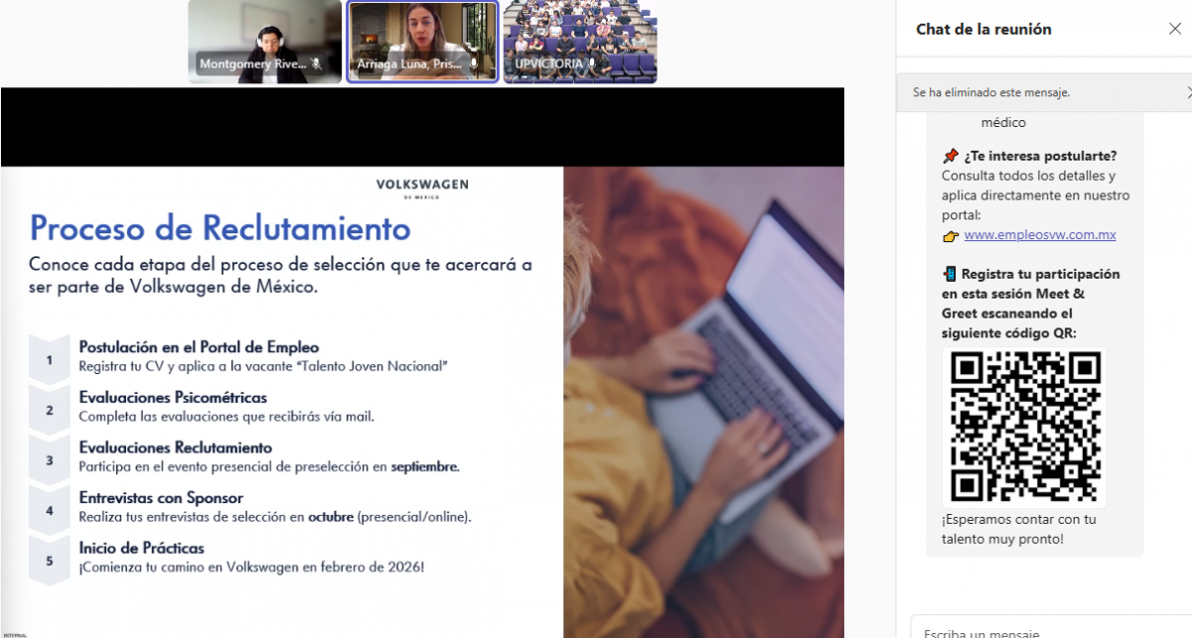This screenshot has width=1192, height=638.
Task: Click the red pushpin emoji in chat
Action: [951, 156]
